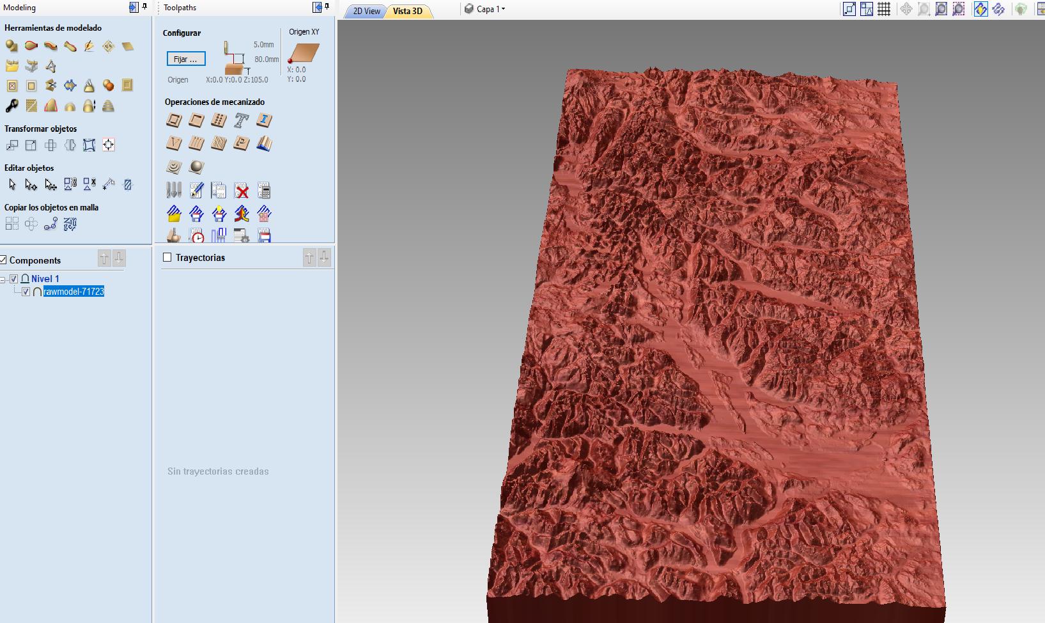
Task: Toggle auto-hide pin on Modeling panel
Action: [x=144, y=6]
